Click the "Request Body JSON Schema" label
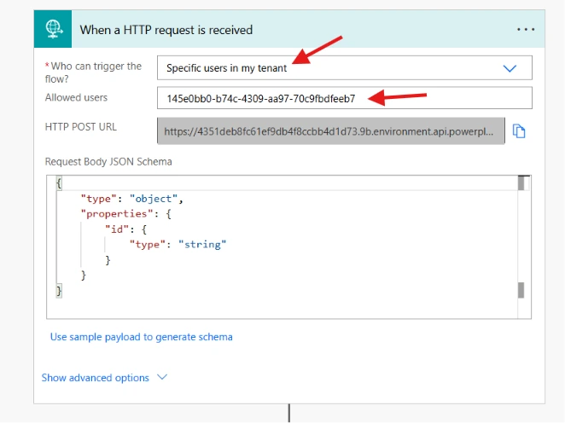Screen dimensions: 565x423 coord(108,162)
